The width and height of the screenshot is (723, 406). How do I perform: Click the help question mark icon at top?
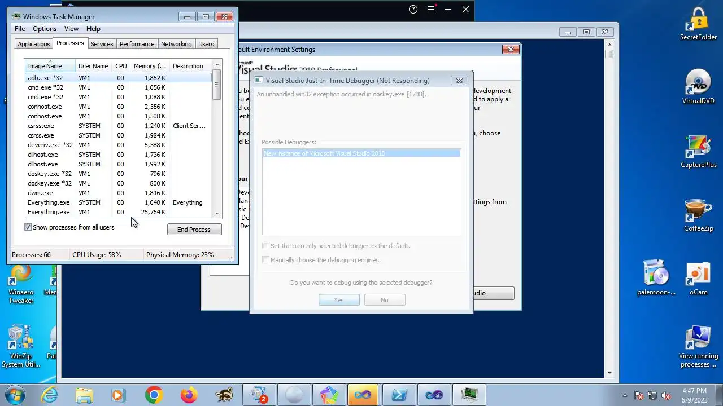pyautogui.click(x=413, y=9)
